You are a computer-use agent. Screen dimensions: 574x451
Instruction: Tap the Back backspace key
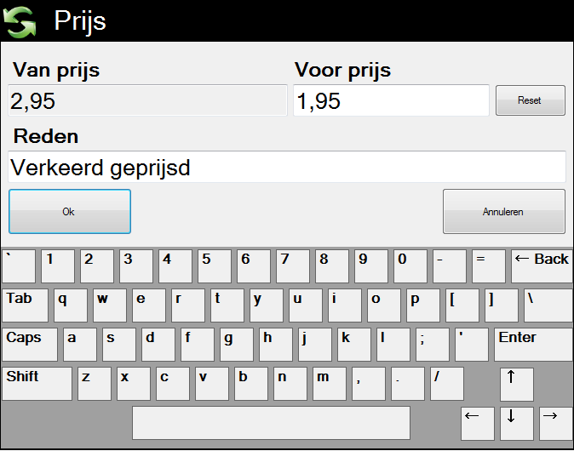(542, 266)
